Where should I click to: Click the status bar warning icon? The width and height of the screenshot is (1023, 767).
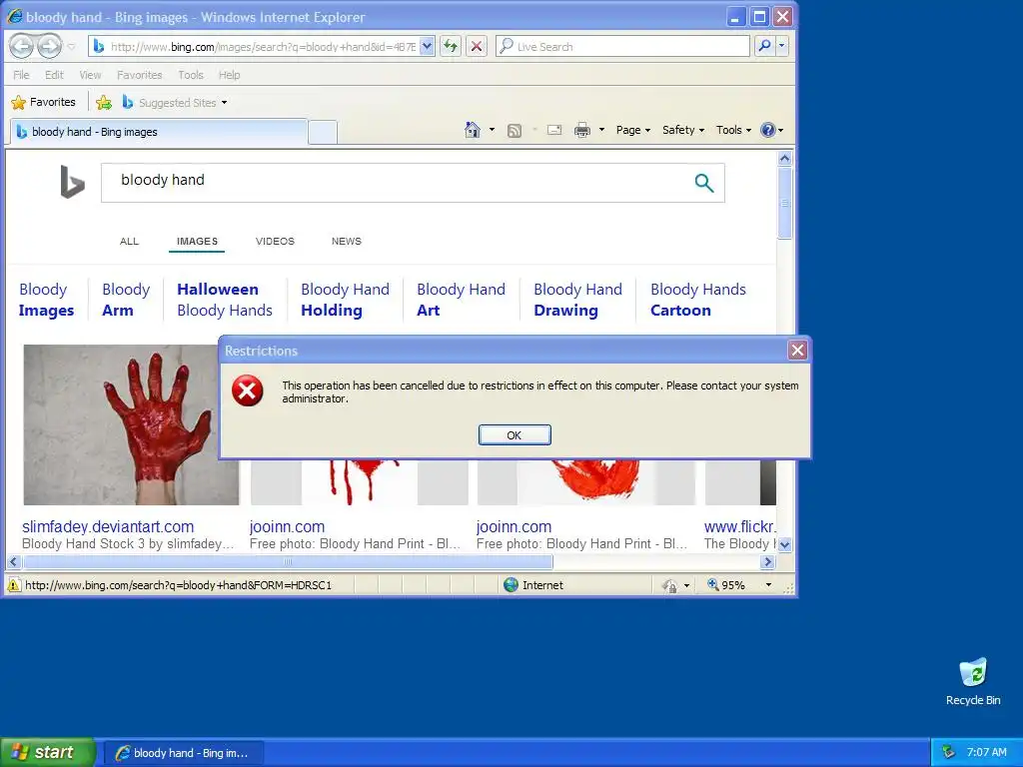tap(14, 585)
